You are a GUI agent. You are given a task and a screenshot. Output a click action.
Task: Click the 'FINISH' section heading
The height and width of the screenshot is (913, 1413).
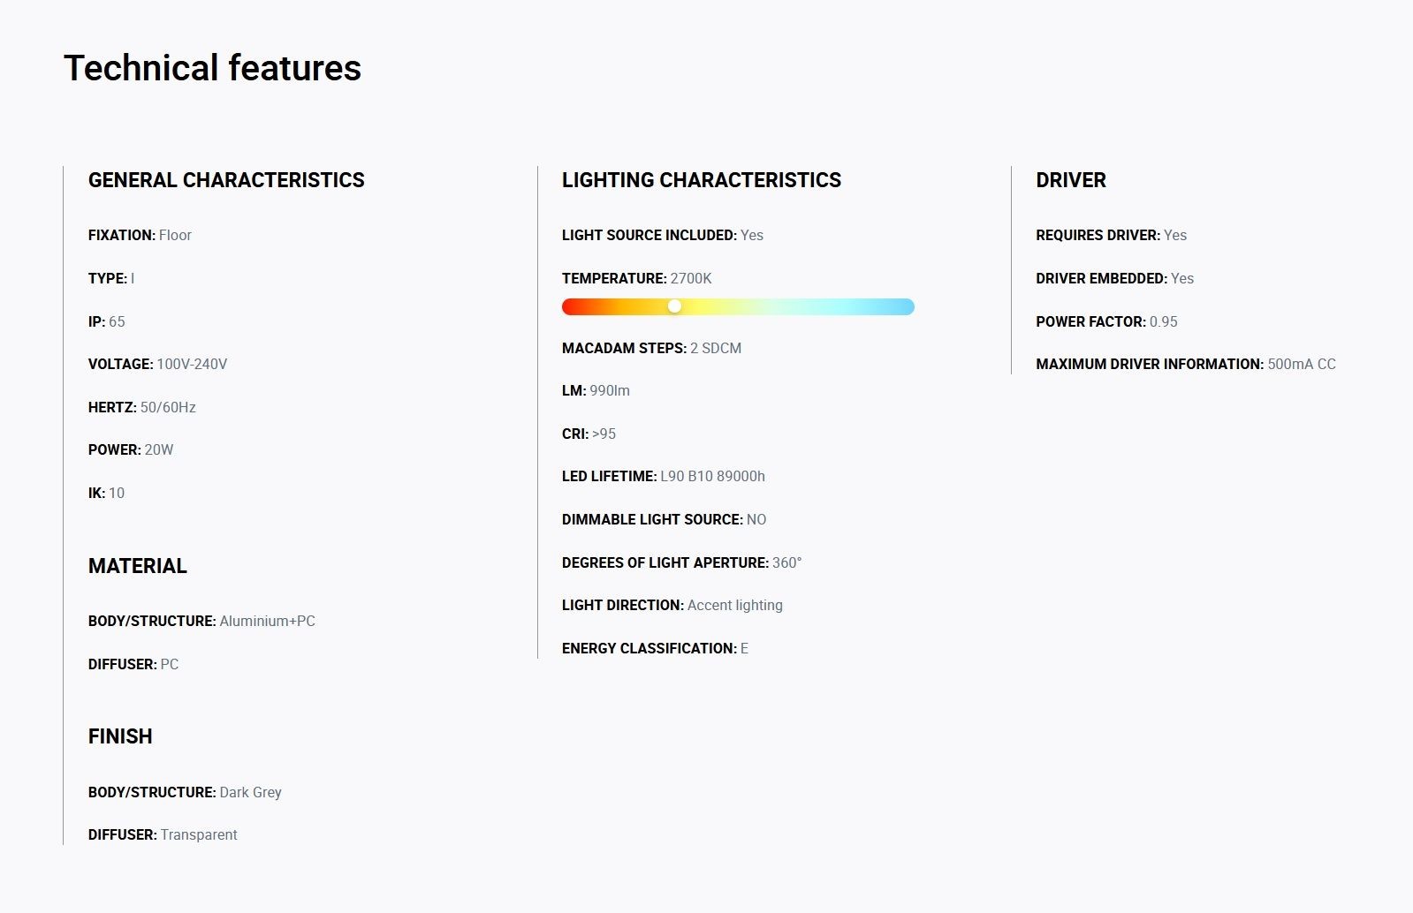click(x=120, y=736)
